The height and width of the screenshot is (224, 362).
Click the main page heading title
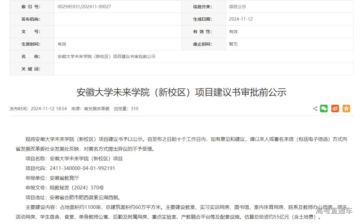[181, 92]
